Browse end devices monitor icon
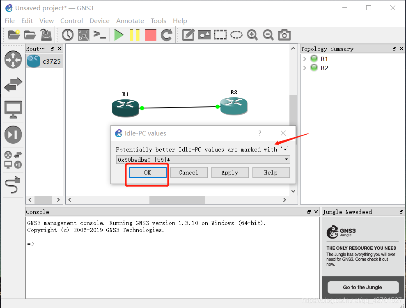406x308 pixels. pos(13,110)
